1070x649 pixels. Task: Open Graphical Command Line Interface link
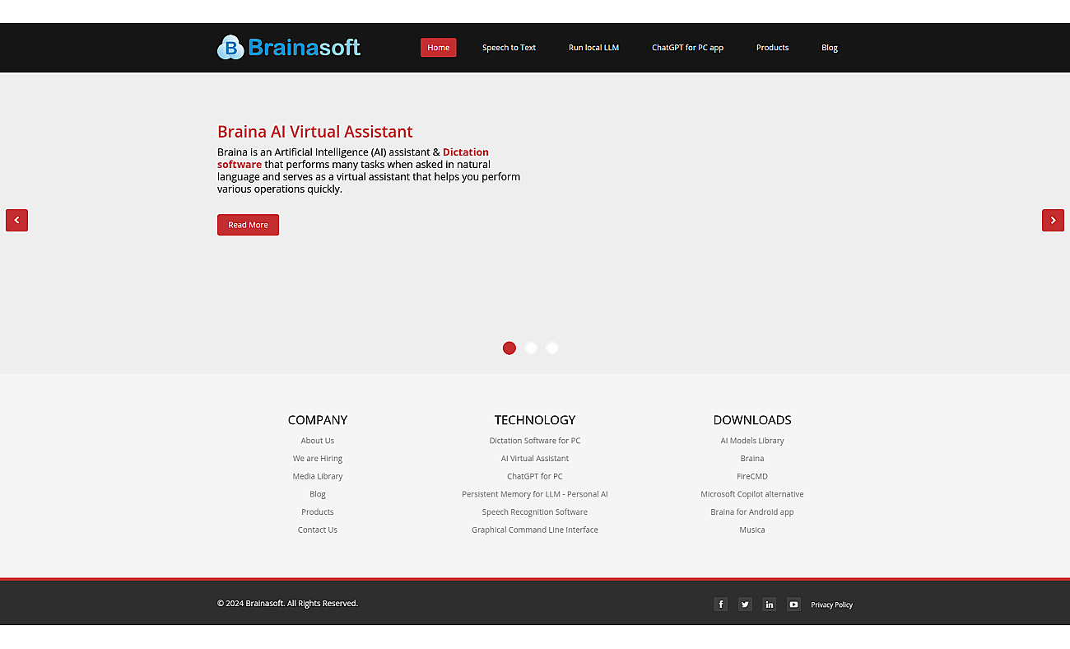coord(535,530)
